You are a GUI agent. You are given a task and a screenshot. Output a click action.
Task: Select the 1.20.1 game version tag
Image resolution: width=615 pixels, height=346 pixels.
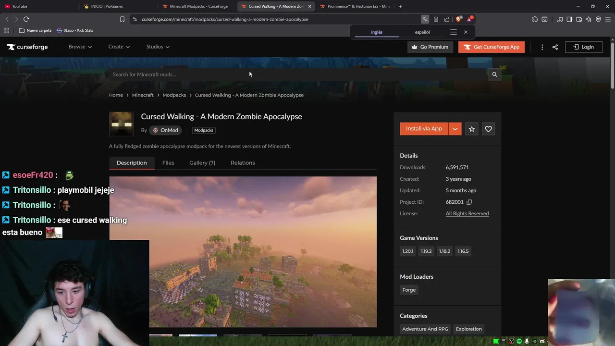coord(407,251)
